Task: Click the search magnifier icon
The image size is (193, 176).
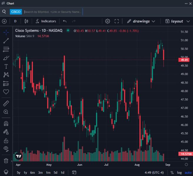Action: point(4,12)
